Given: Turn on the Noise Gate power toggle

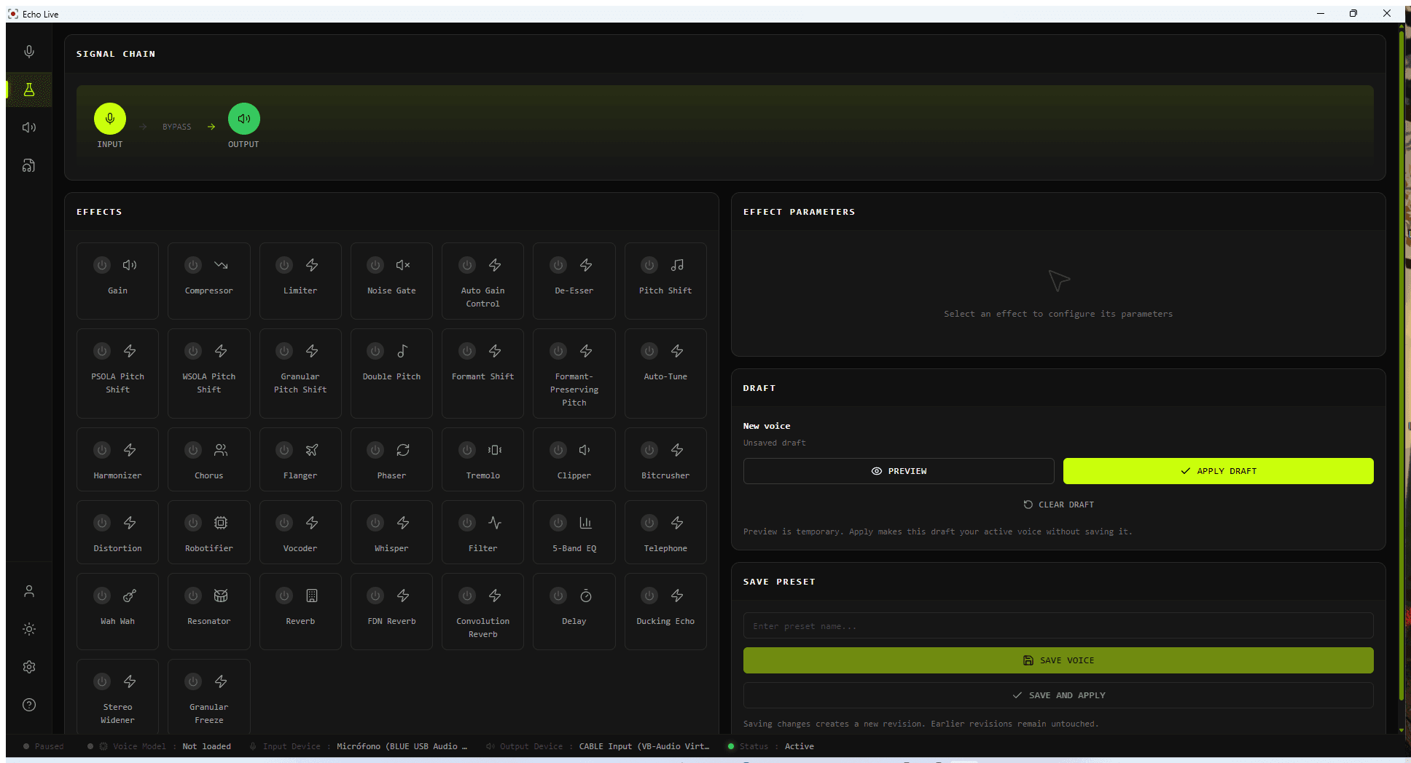Looking at the screenshot, I should pyautogui.click(x=375, y=265).
